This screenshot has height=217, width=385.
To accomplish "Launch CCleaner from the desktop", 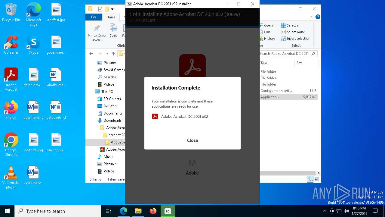I will (x=11, y=45).
